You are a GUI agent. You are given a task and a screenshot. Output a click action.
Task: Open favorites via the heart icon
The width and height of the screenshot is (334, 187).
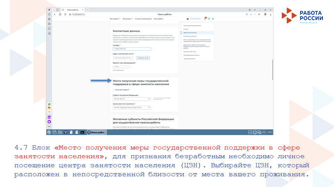(x=209, y=19)
